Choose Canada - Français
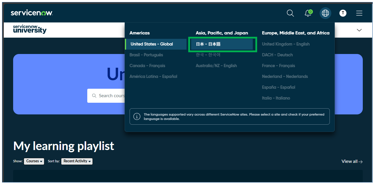 pos(147,66)
